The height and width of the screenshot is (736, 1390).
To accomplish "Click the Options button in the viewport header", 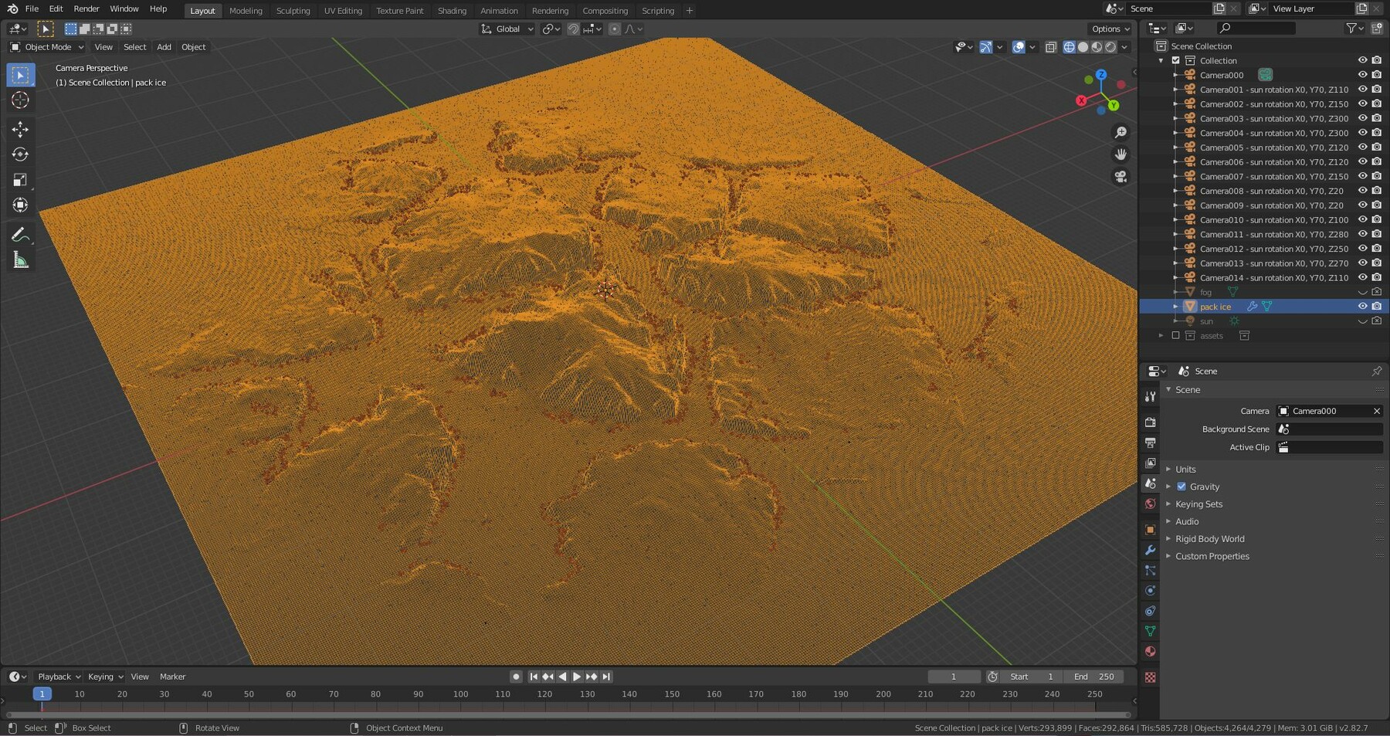I will [1109, 29].
